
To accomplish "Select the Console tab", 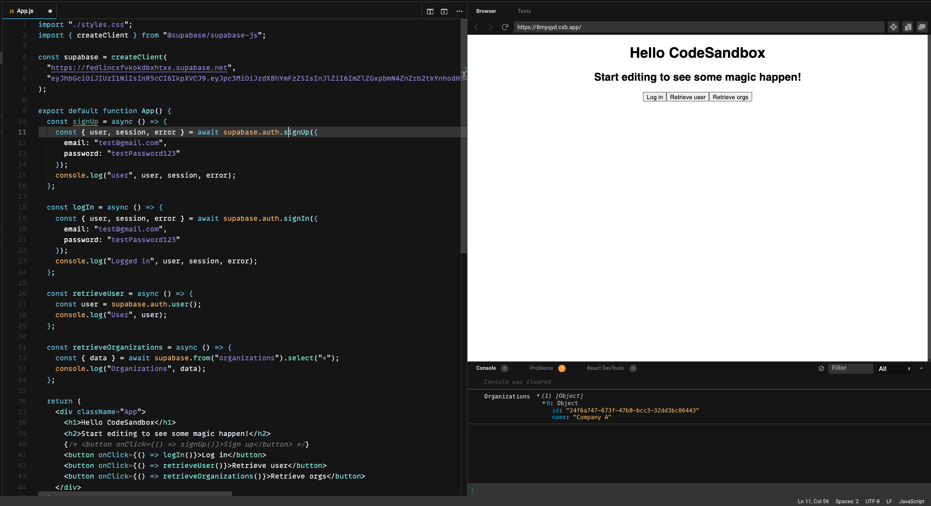I will click(x=486, y=368).
